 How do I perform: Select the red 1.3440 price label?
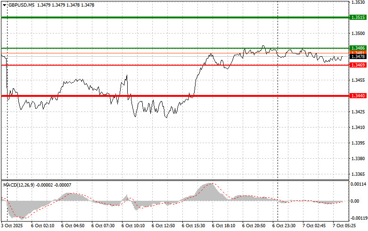pyautogui.click(x=358, y=96)
